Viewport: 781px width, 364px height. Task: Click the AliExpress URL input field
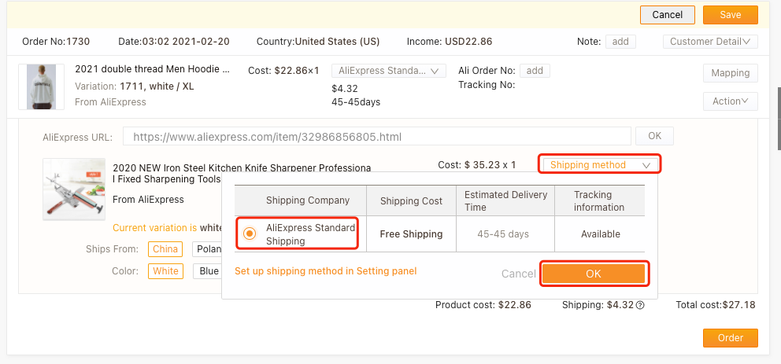376,136
